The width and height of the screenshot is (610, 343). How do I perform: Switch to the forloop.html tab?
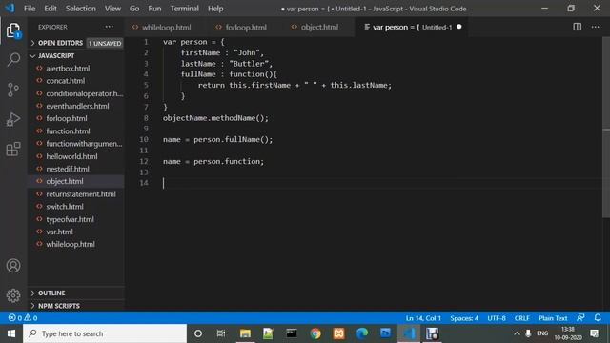pyautogui.click(x=246, y=27)
